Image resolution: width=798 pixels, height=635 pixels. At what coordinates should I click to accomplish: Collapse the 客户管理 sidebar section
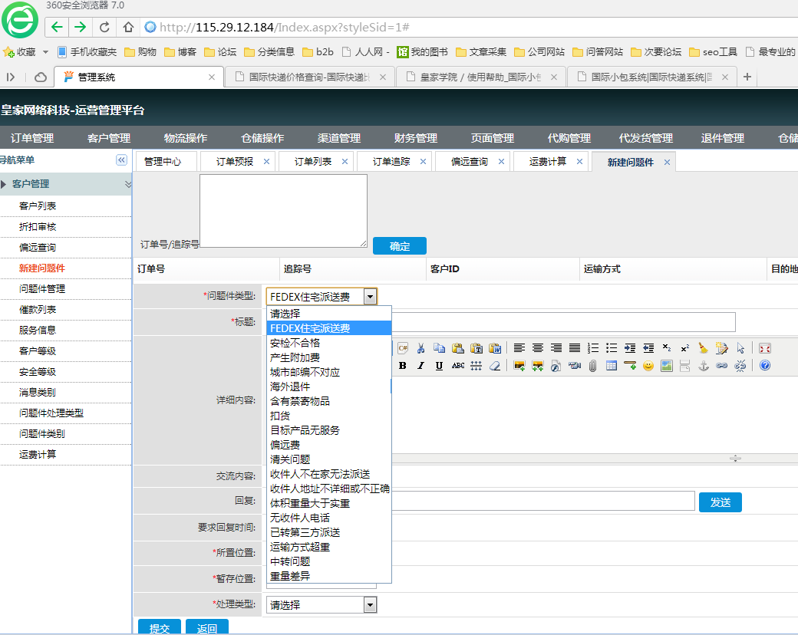[127, 184]
